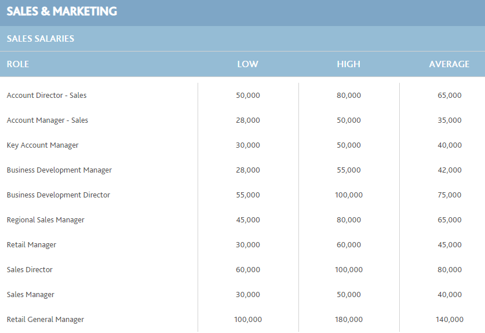Click the Sales Manager role name
Screen dimensions: 485x333
31,295
